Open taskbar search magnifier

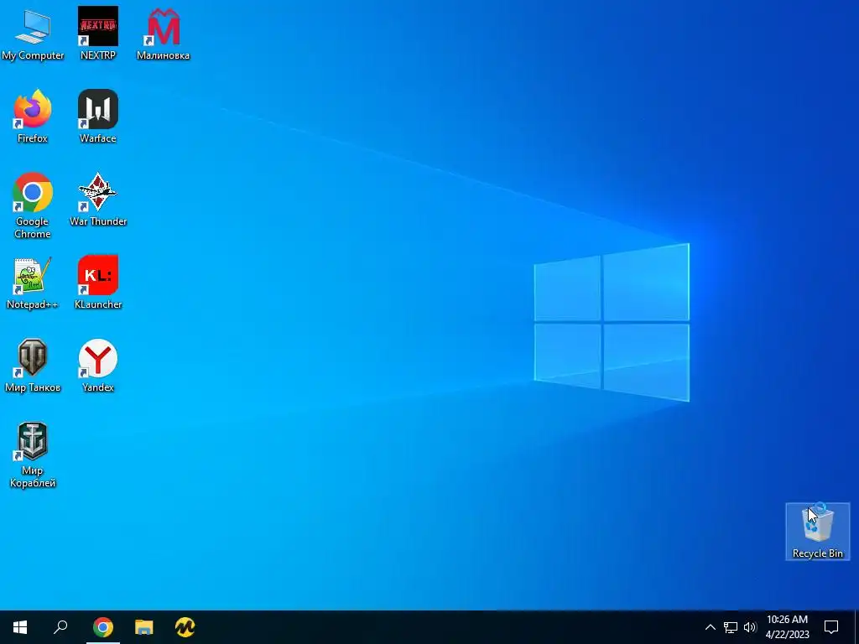pyautogui.click(x=60, y=627)
